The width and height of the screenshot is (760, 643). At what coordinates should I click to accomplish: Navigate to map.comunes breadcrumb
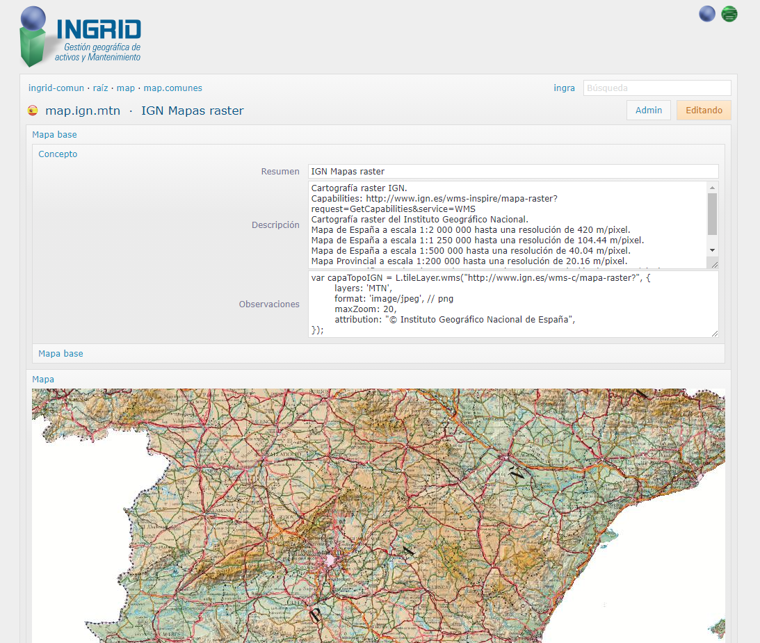tap(172, 88)
